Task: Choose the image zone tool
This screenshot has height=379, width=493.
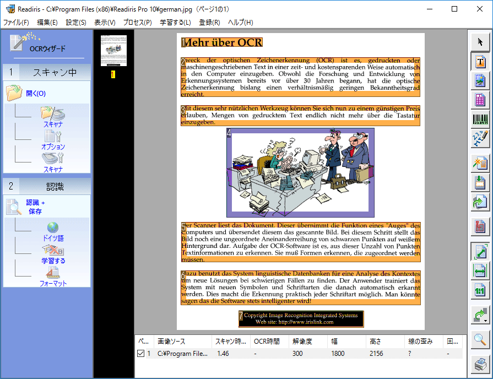Action: pyautogui.click(x=480, y=81)
